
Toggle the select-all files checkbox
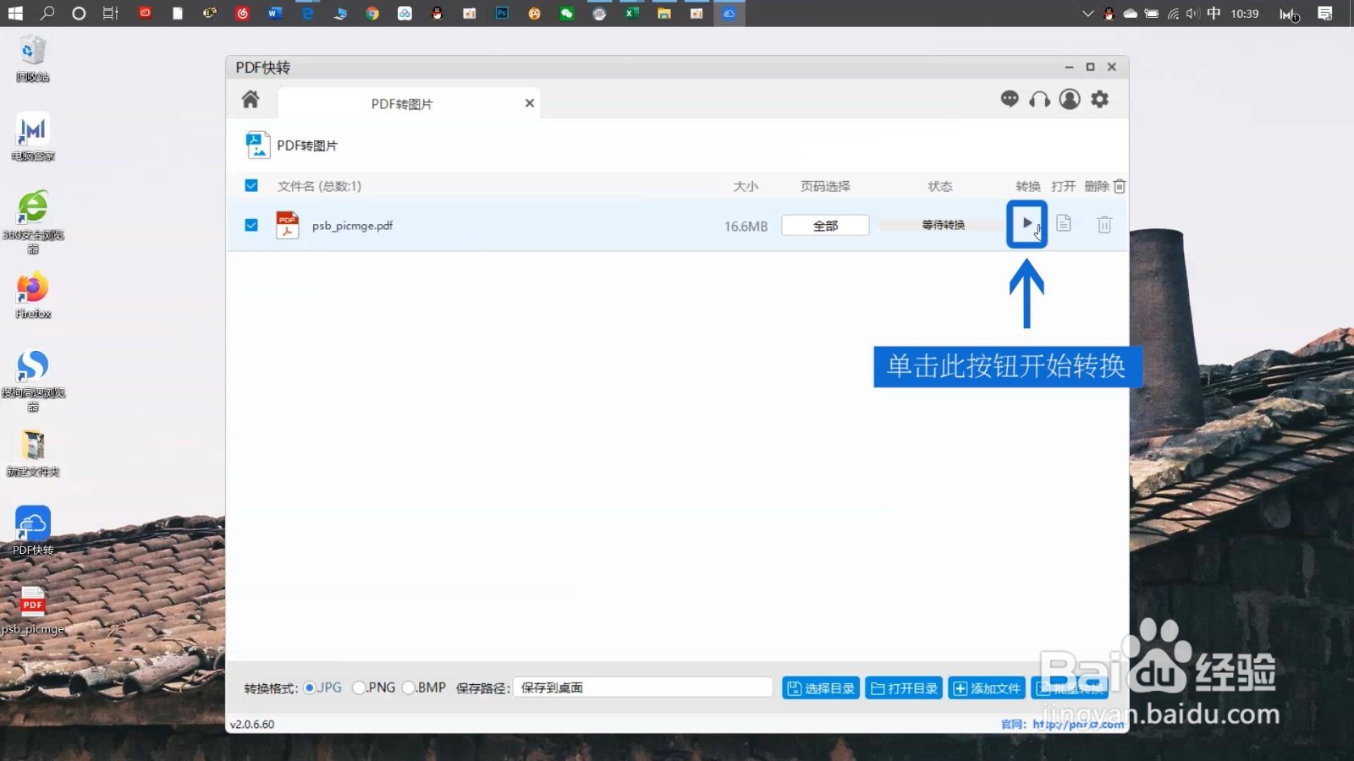click(x=251, y=185)
